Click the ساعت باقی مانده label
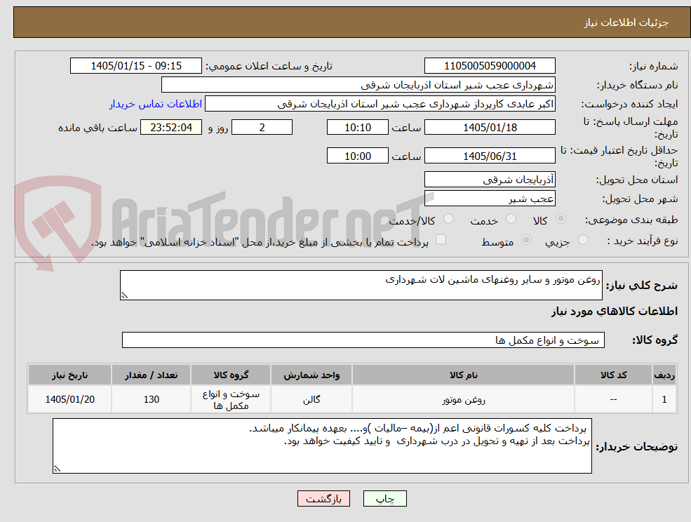Viewport: 691px width, 522px height. coord(98,128)
